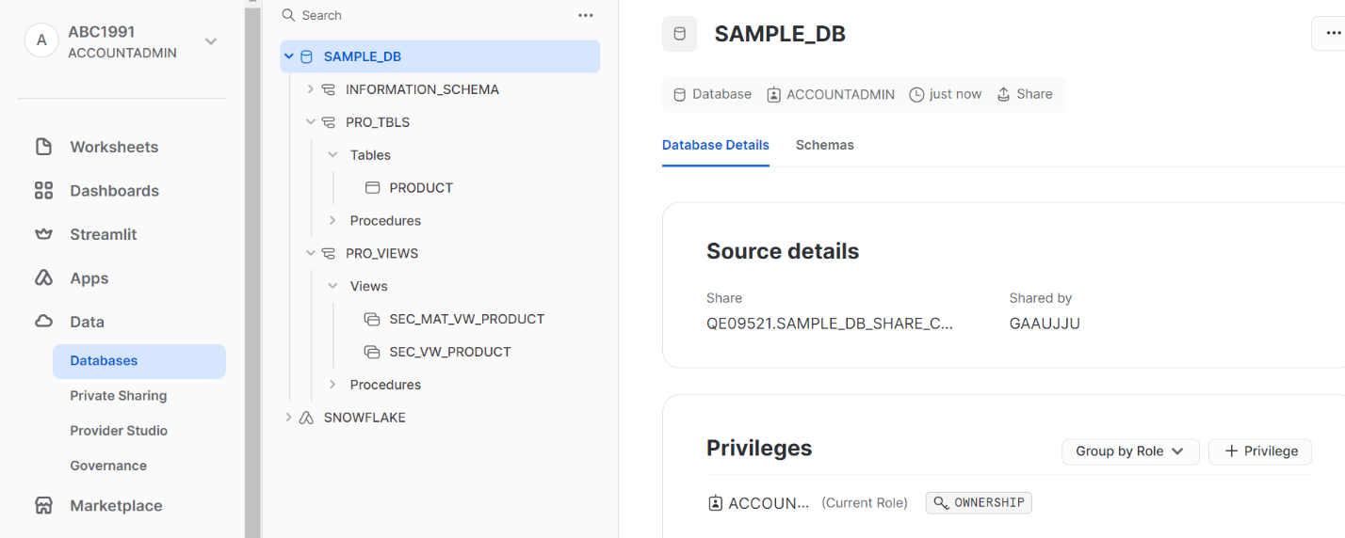This screenshot has height=538, width=1345.
Task: Open the Private Sharing link
Action: [x=119, y=396]
